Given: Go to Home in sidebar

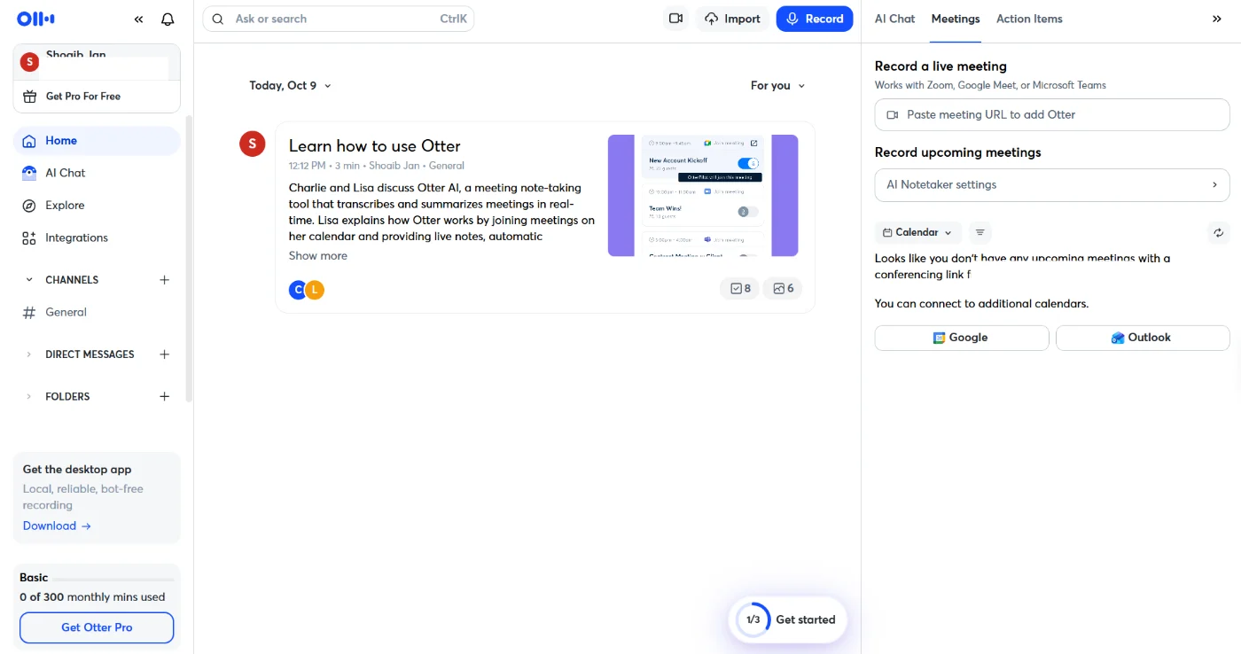Looking at the screenshot, I should click(97, 141).
